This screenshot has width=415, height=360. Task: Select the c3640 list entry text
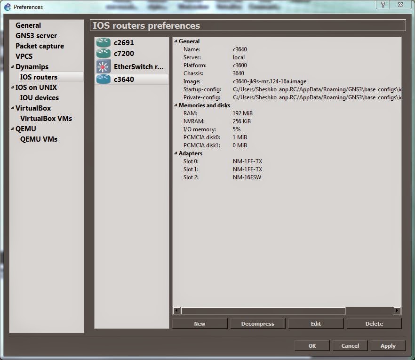[x=124, y=80]
